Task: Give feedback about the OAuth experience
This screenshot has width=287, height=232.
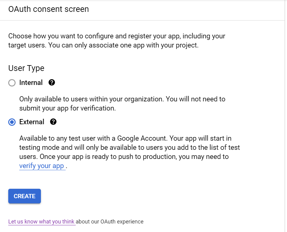Action: tap(42, 222)
